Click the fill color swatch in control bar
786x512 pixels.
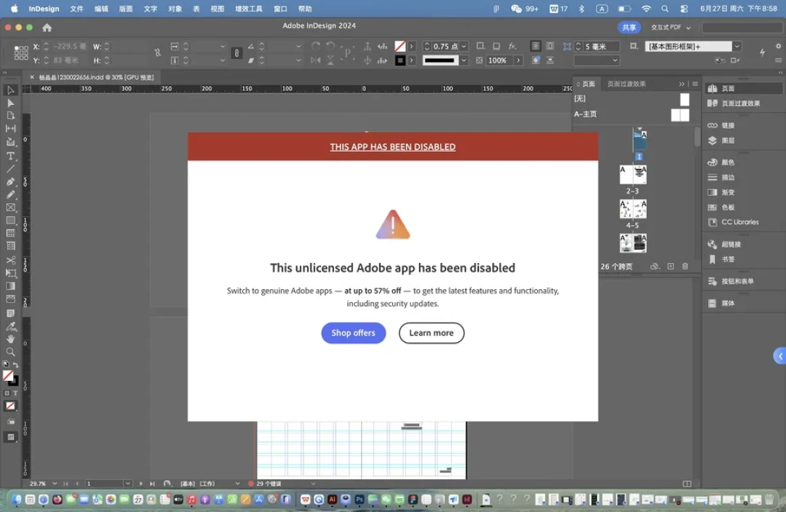(400, 46)
